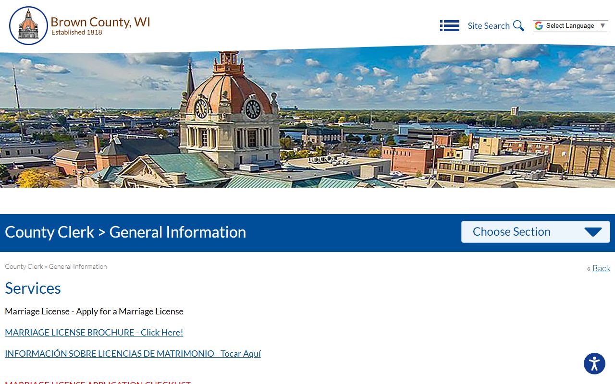The width and height of the screenshot is (615, 384).
Task: Go to Brown County, WI home title
Action: pos(100,22)
